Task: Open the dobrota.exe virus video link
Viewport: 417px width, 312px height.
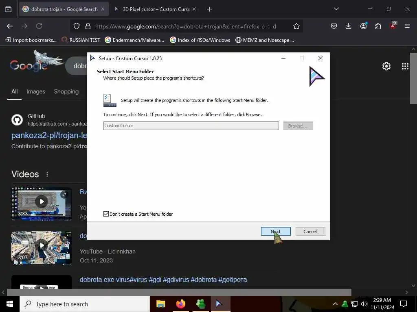Action: (x=163, y=279)
